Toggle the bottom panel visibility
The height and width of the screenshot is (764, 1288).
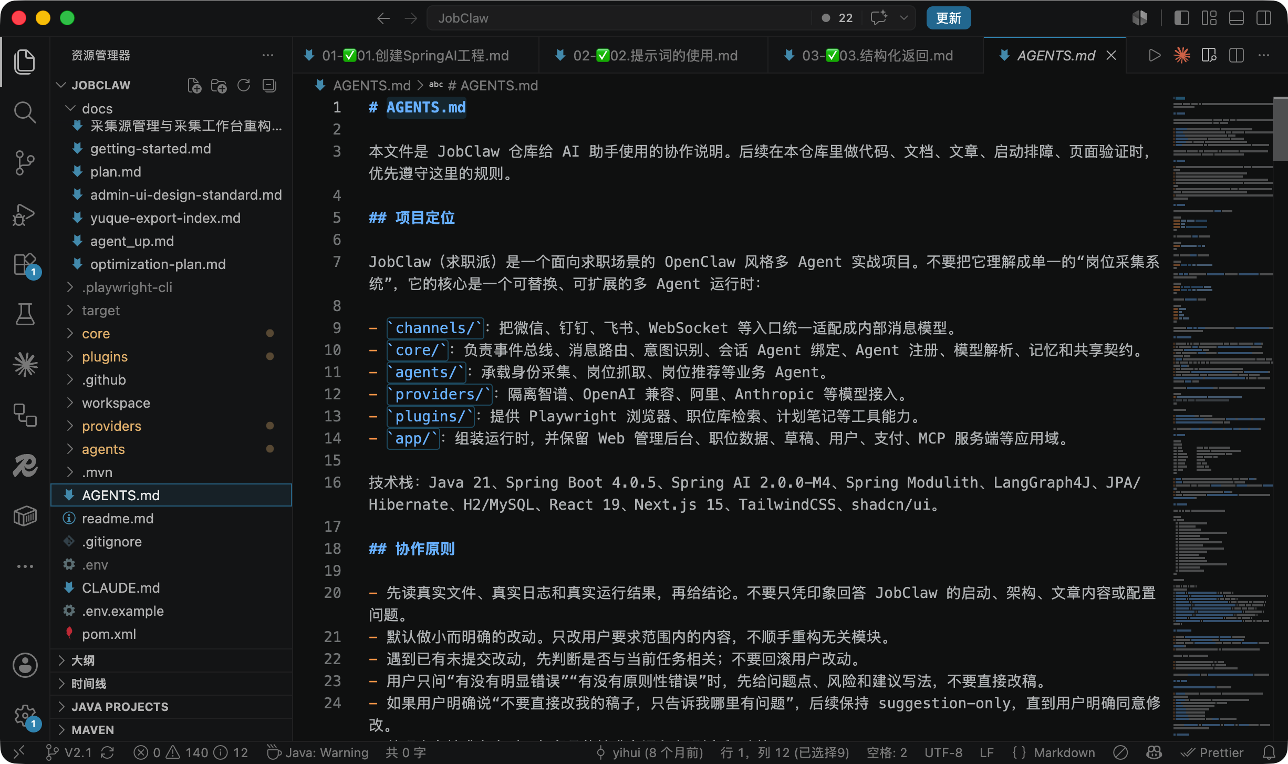coord(1237,18)
